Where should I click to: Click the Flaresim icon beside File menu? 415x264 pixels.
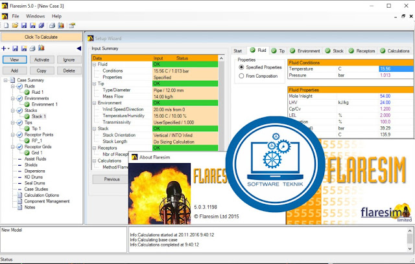(5, 16)
